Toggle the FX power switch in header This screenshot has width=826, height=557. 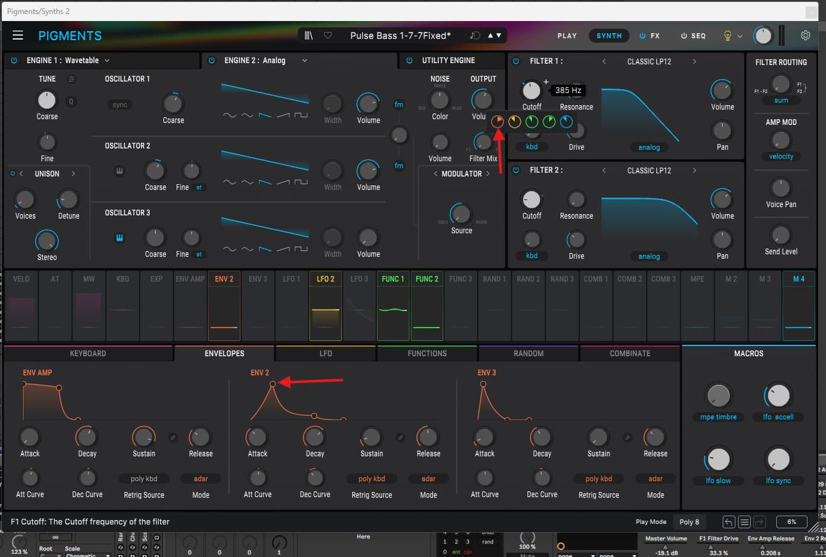coord(642,36)
